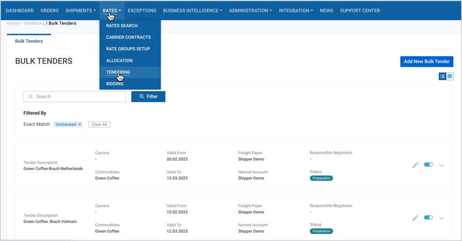Go to Tendering breadcrumb link

point(34,23)
